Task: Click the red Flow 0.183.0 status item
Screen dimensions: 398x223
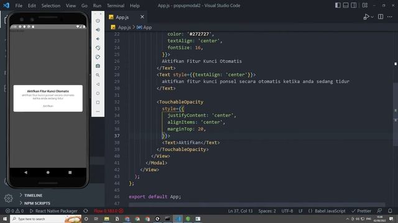Action: point(109,211)
